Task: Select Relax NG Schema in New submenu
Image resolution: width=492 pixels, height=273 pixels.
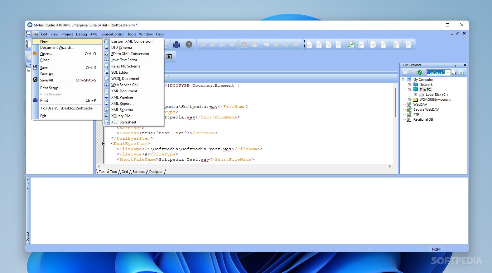Action: pos(126,66)
